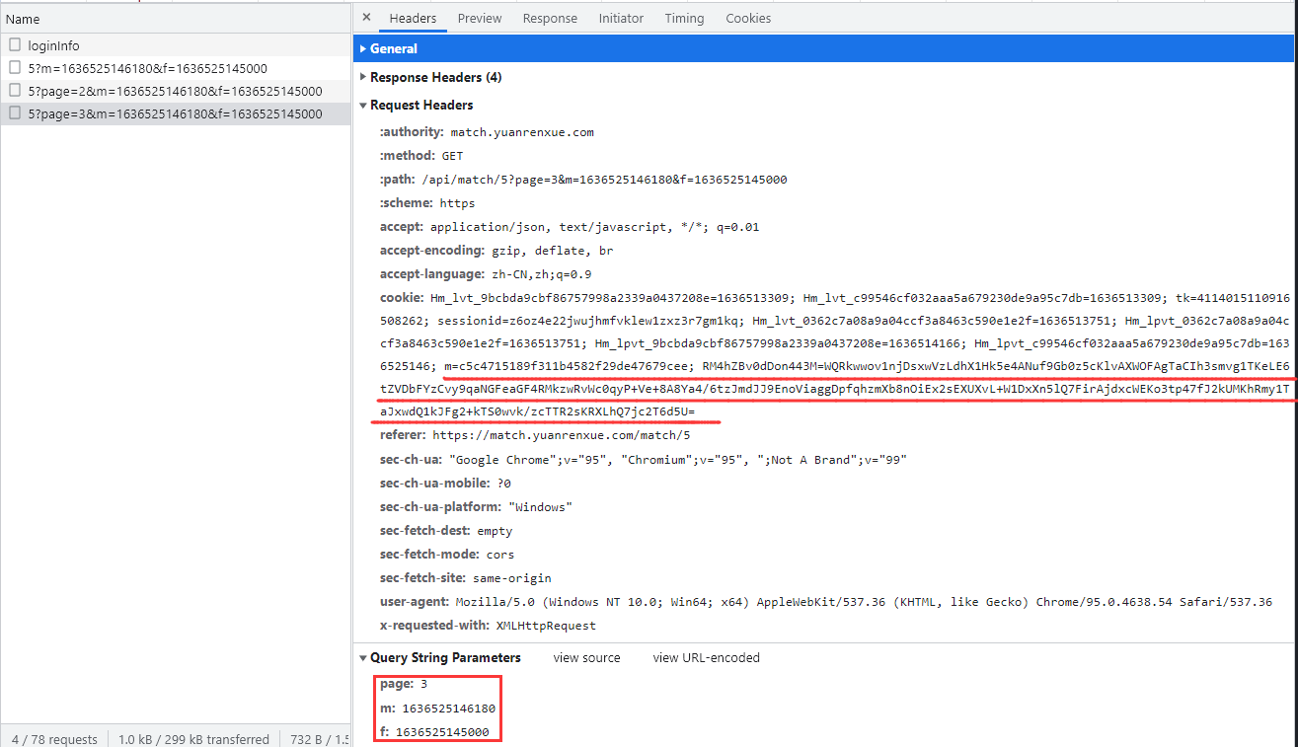Screen dimensions: 1298x747
Task: Select the 5?m=1636525146180 request without page
Action: pos(147,68)
